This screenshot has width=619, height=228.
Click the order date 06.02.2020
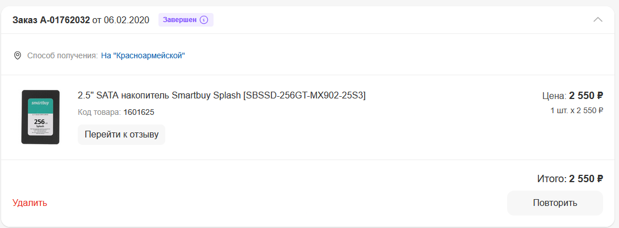127,20
